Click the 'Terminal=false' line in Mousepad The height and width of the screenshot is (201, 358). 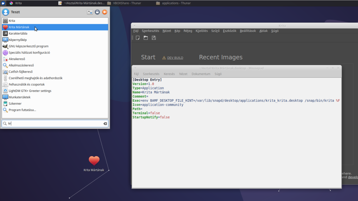coord(146,113)
